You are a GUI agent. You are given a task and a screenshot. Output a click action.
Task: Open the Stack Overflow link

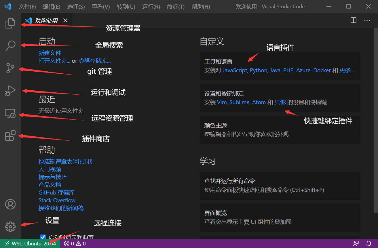(x=57, y=200)
